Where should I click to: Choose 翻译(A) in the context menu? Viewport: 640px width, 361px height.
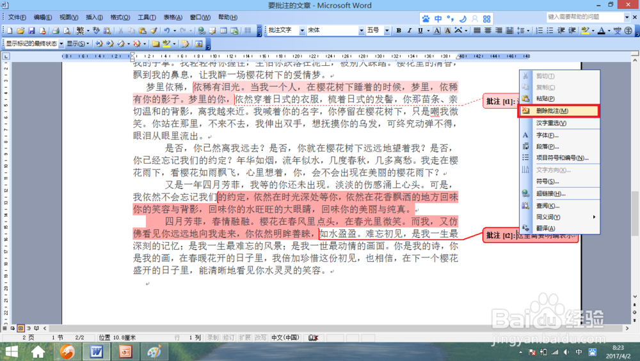pos(559,228)
